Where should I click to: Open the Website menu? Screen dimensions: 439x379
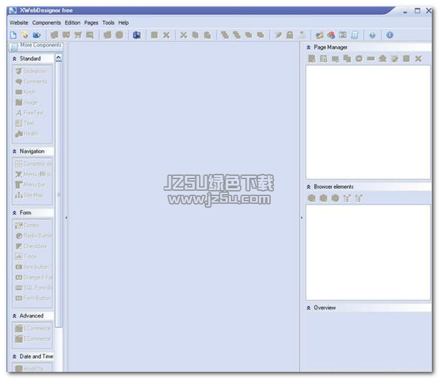(x=19, y=23)
